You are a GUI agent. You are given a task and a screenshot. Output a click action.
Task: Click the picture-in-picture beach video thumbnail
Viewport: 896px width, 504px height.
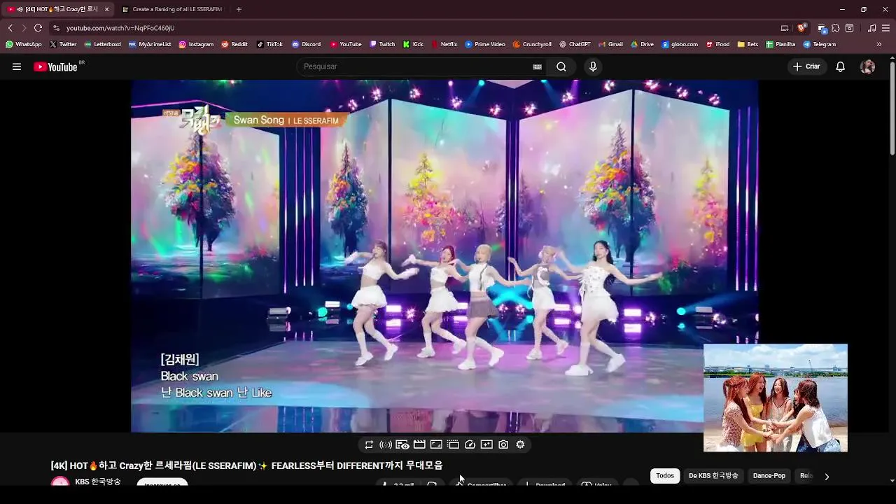coord(776,398)
